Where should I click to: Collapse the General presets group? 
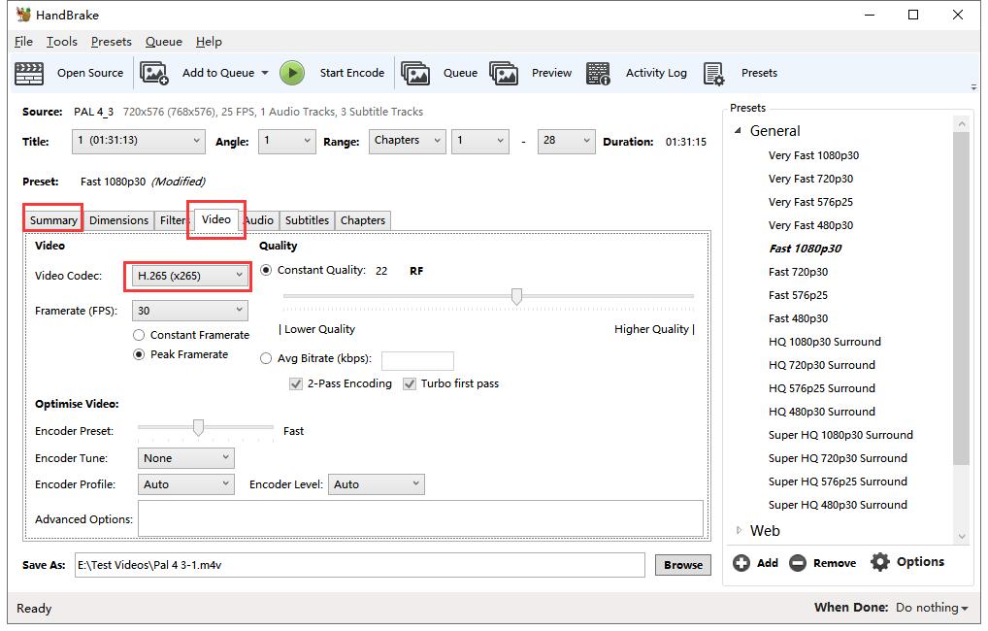[738, 130]
